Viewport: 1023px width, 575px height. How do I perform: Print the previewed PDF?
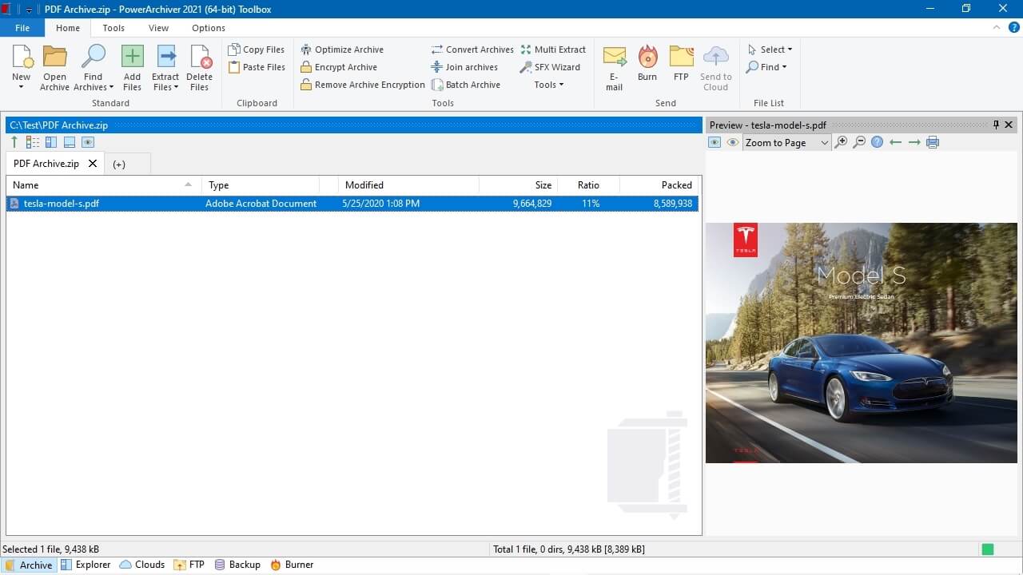(933, 142)
